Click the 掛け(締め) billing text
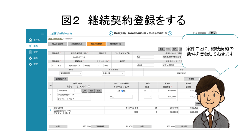Viewport: 247px width, 139px height. point(181,73)
